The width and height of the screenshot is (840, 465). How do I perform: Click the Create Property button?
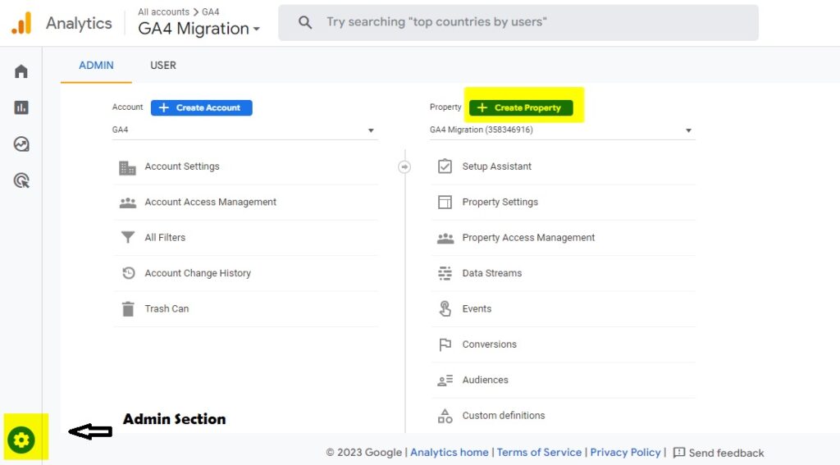(521, 107)
